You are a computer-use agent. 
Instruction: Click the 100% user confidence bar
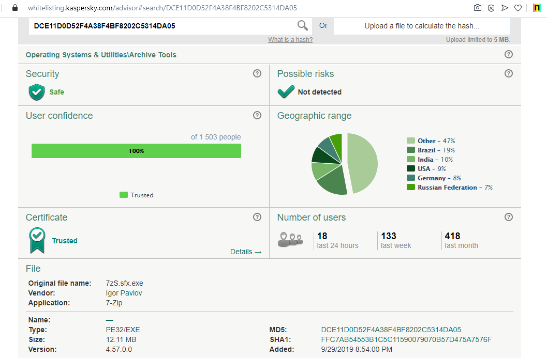137,151
